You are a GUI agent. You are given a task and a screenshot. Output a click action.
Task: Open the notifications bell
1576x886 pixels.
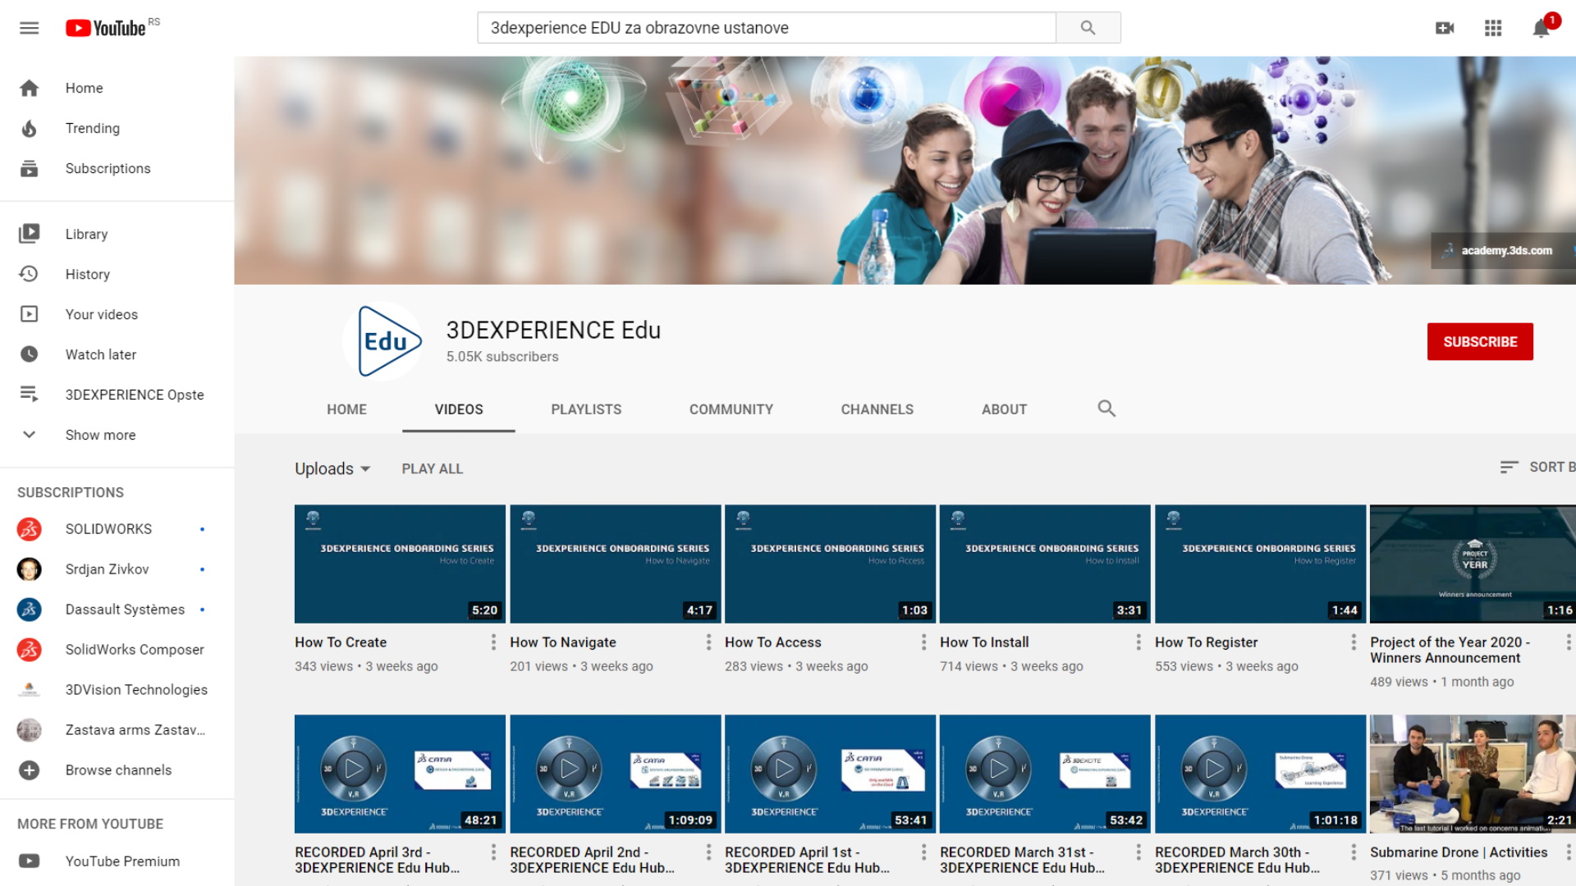1541,28
